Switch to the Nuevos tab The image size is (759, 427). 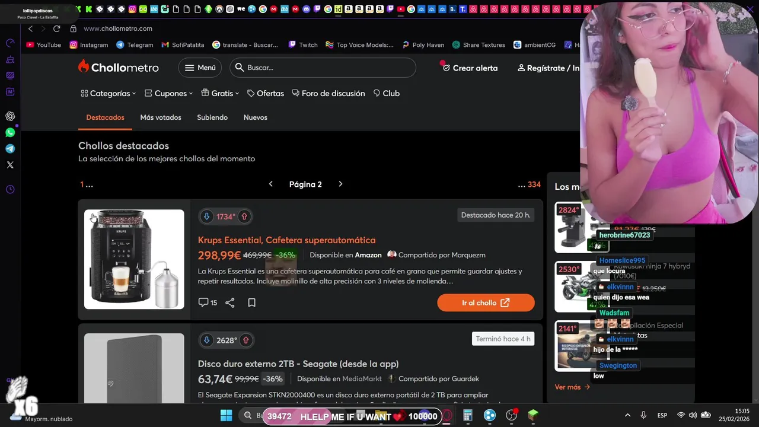click(x=255, y=117)
